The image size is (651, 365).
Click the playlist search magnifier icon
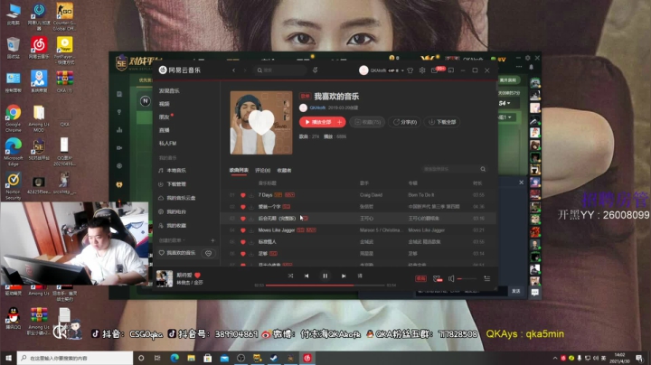click(483, 169)
